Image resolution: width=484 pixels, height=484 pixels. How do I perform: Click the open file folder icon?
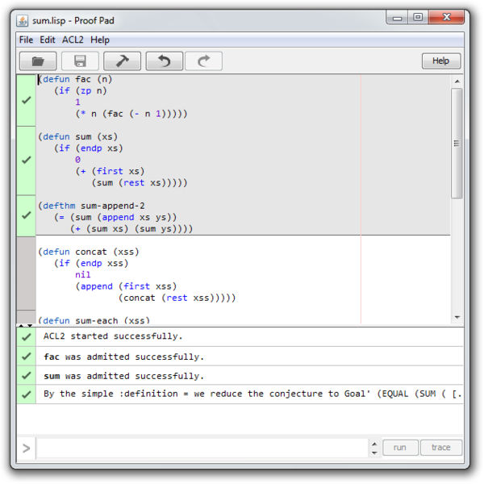[38, 61]
